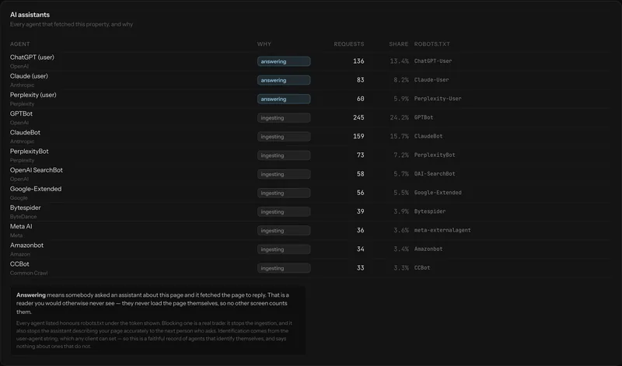Click the 245 requests value for GPTBot
622x366 pixels.
click(x=358, y=117)
